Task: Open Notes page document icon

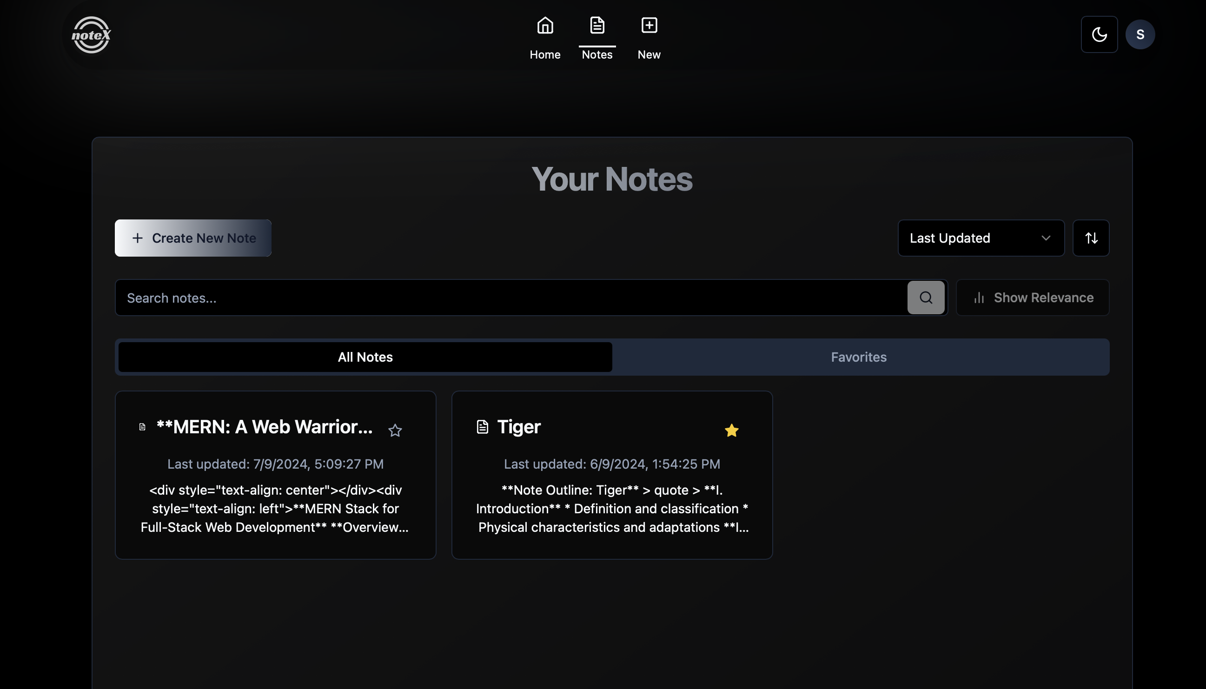Action: pyautogui.click(x=596, y=25)
